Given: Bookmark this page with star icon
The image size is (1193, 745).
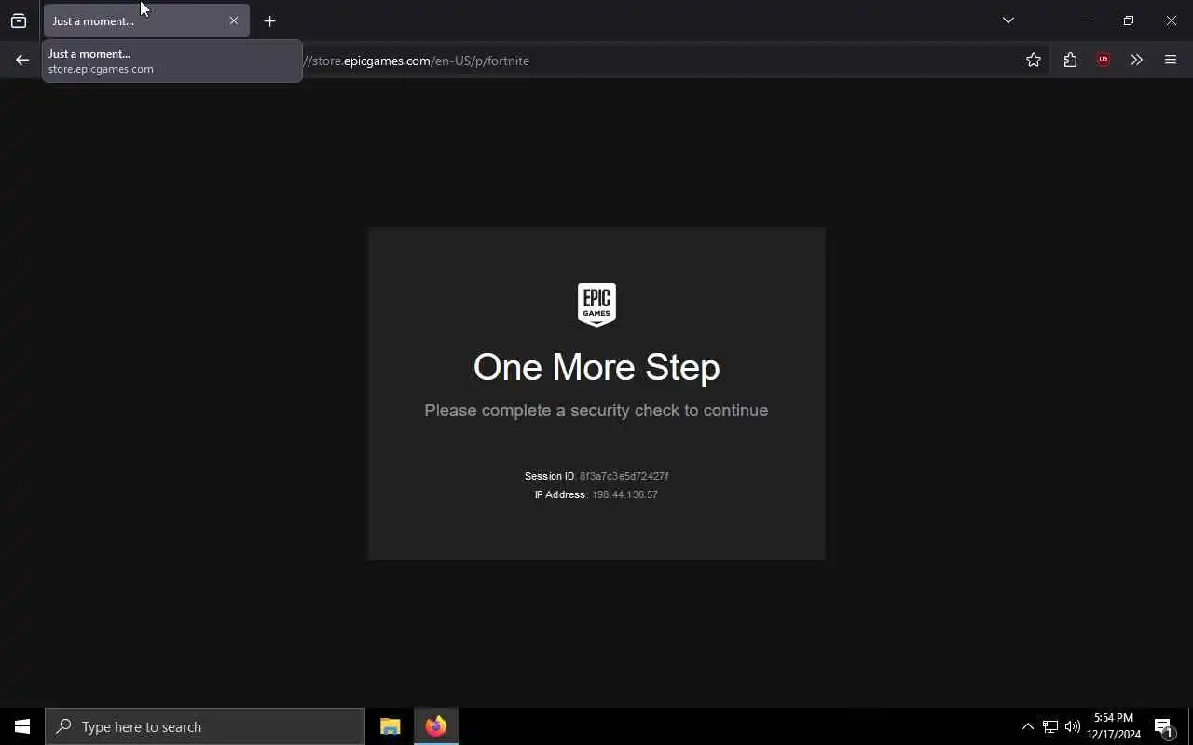Looking at the screenshot, I should point(1034,60).
